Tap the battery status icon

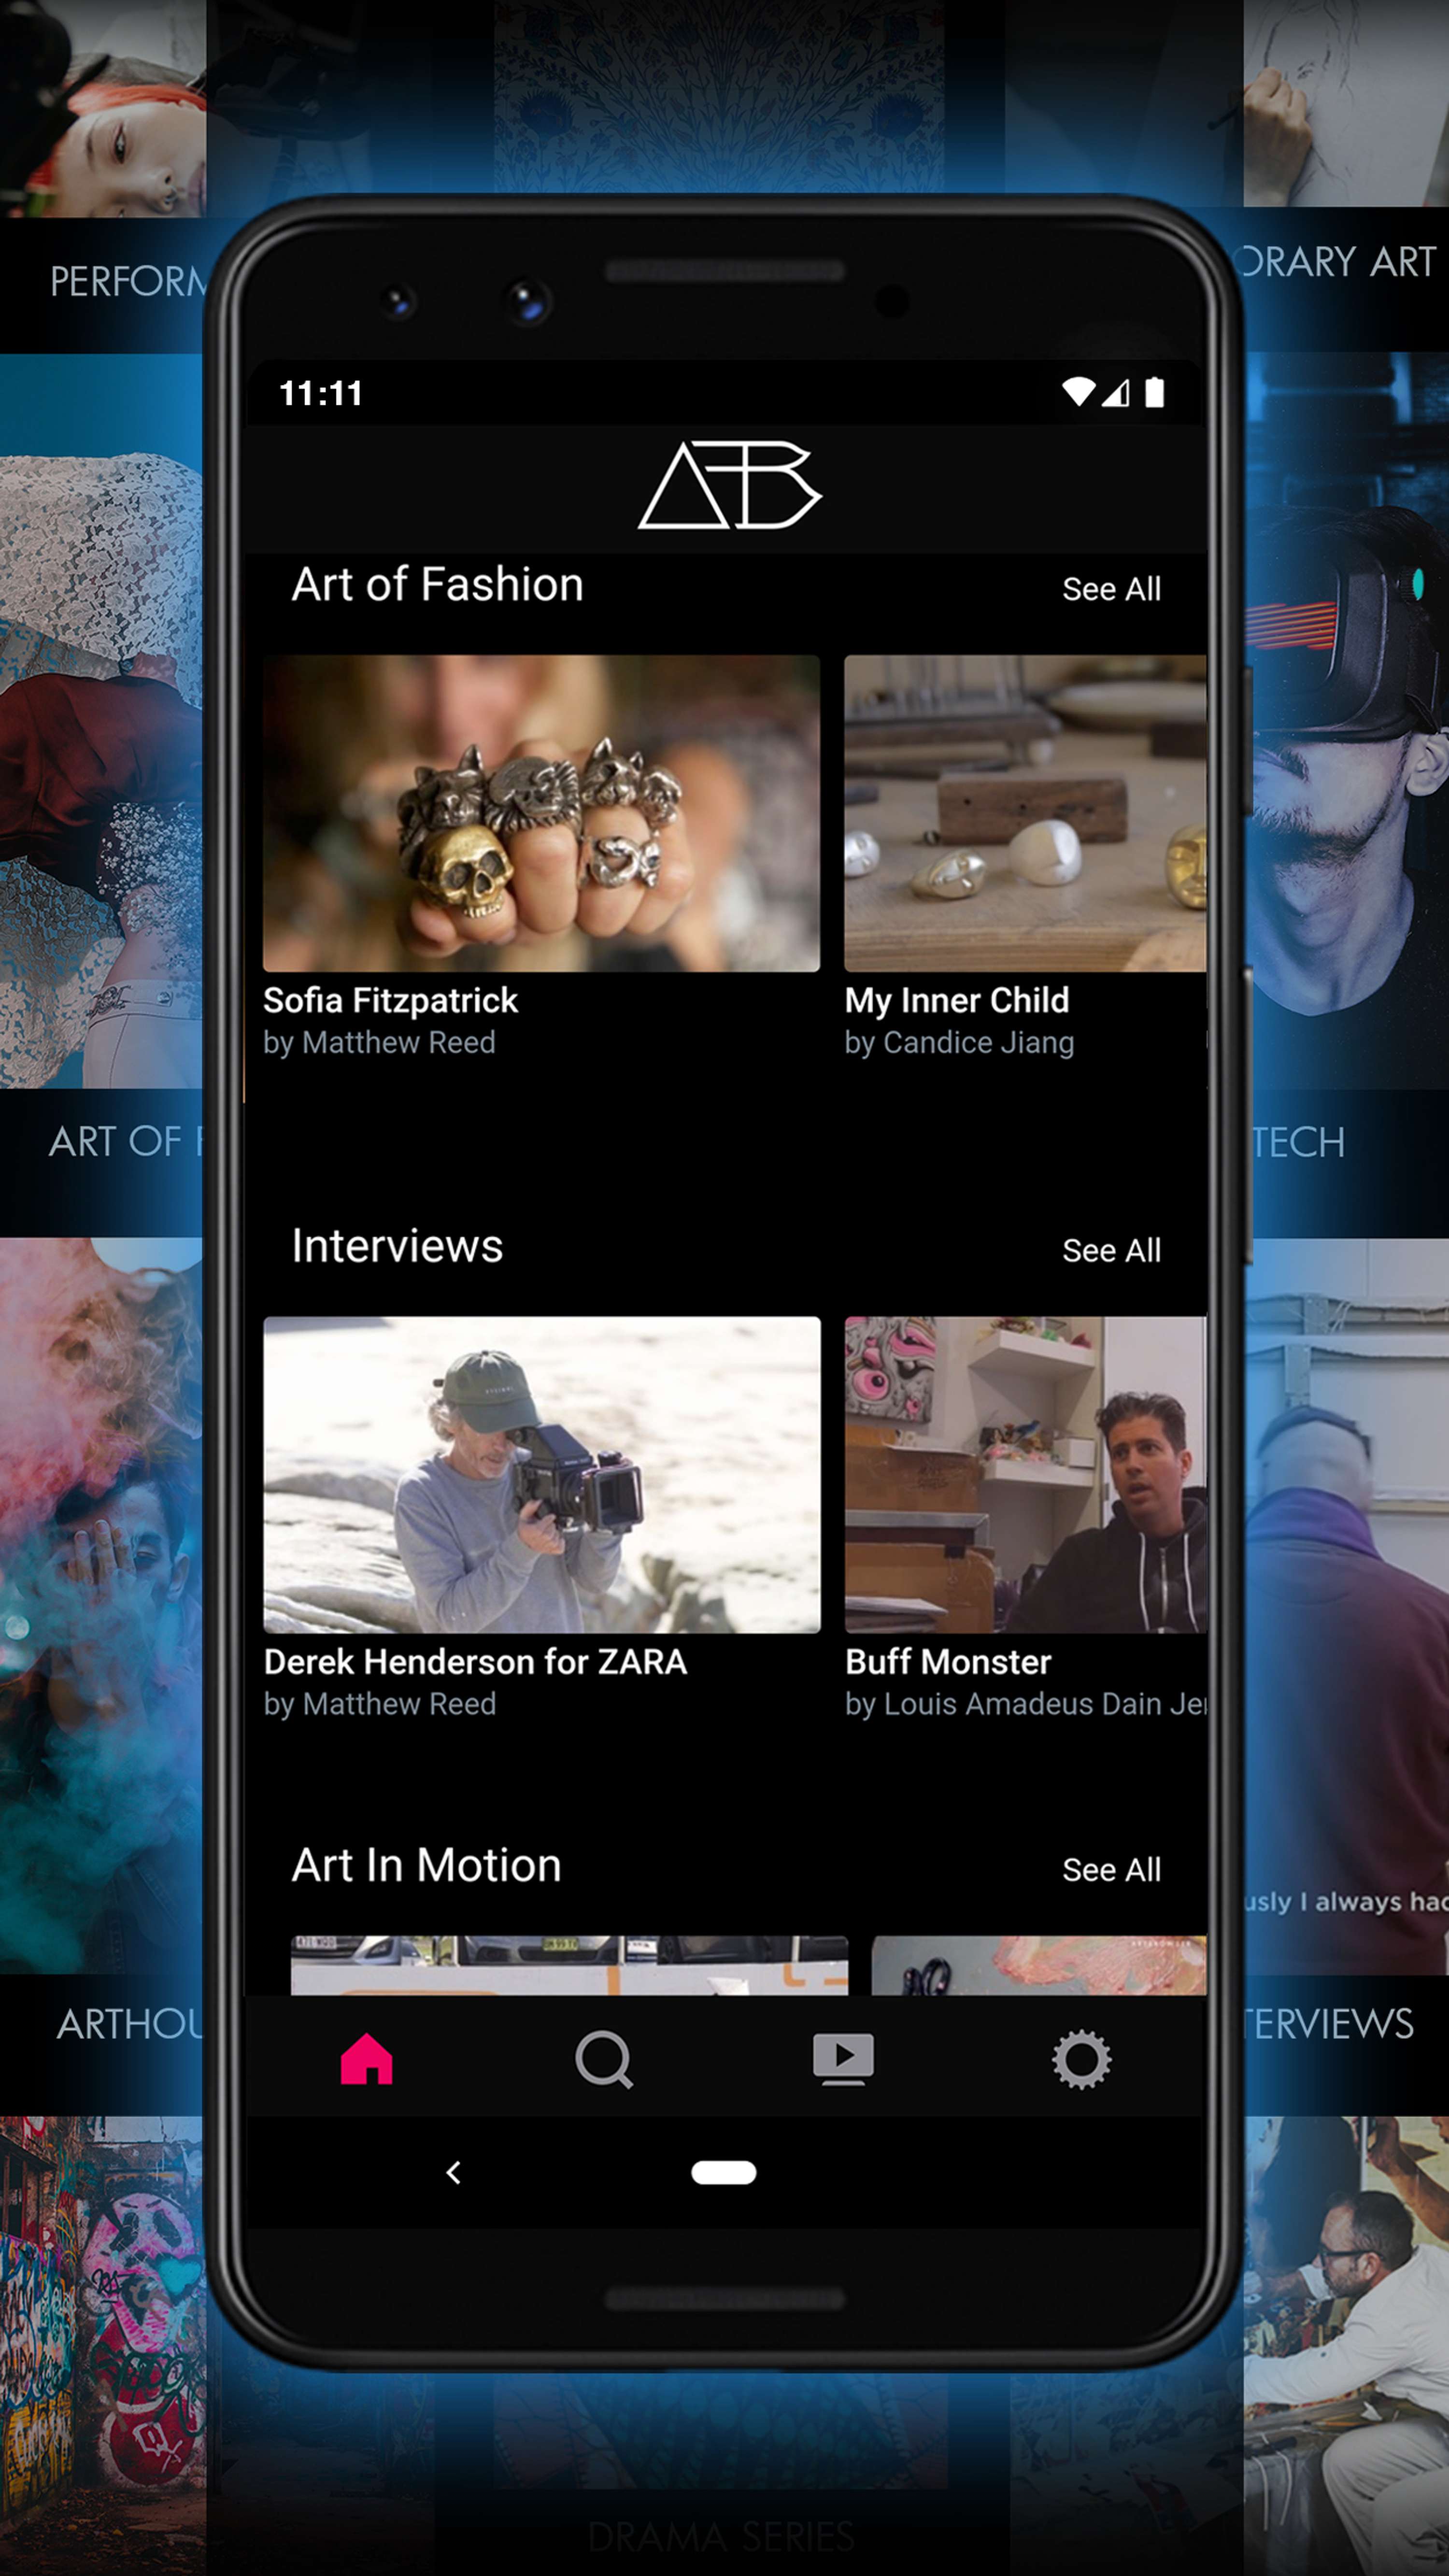[1154, 392]
